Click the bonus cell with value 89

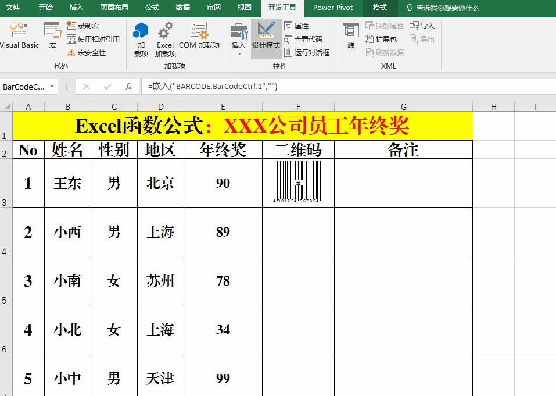(x=223, y=232)
